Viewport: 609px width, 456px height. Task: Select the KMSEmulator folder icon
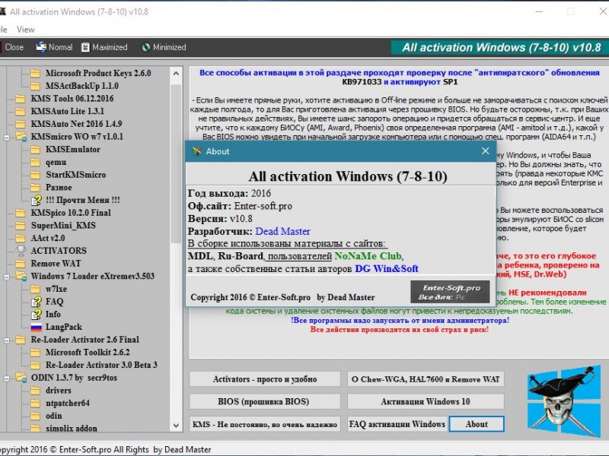point(36,149)
